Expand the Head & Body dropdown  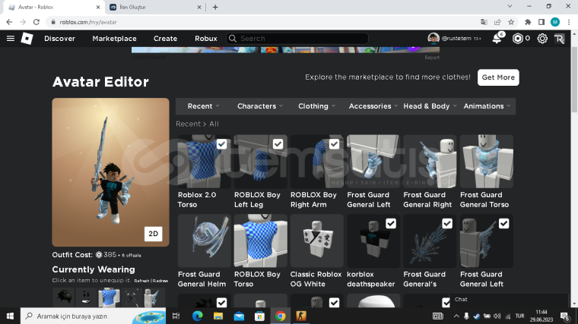[x=430, y=106]
